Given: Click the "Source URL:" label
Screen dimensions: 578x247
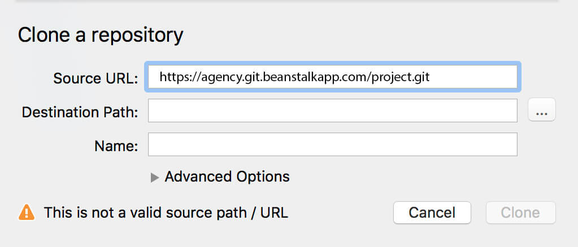Looking at the screenshot, I should click(x=96, y=78).
